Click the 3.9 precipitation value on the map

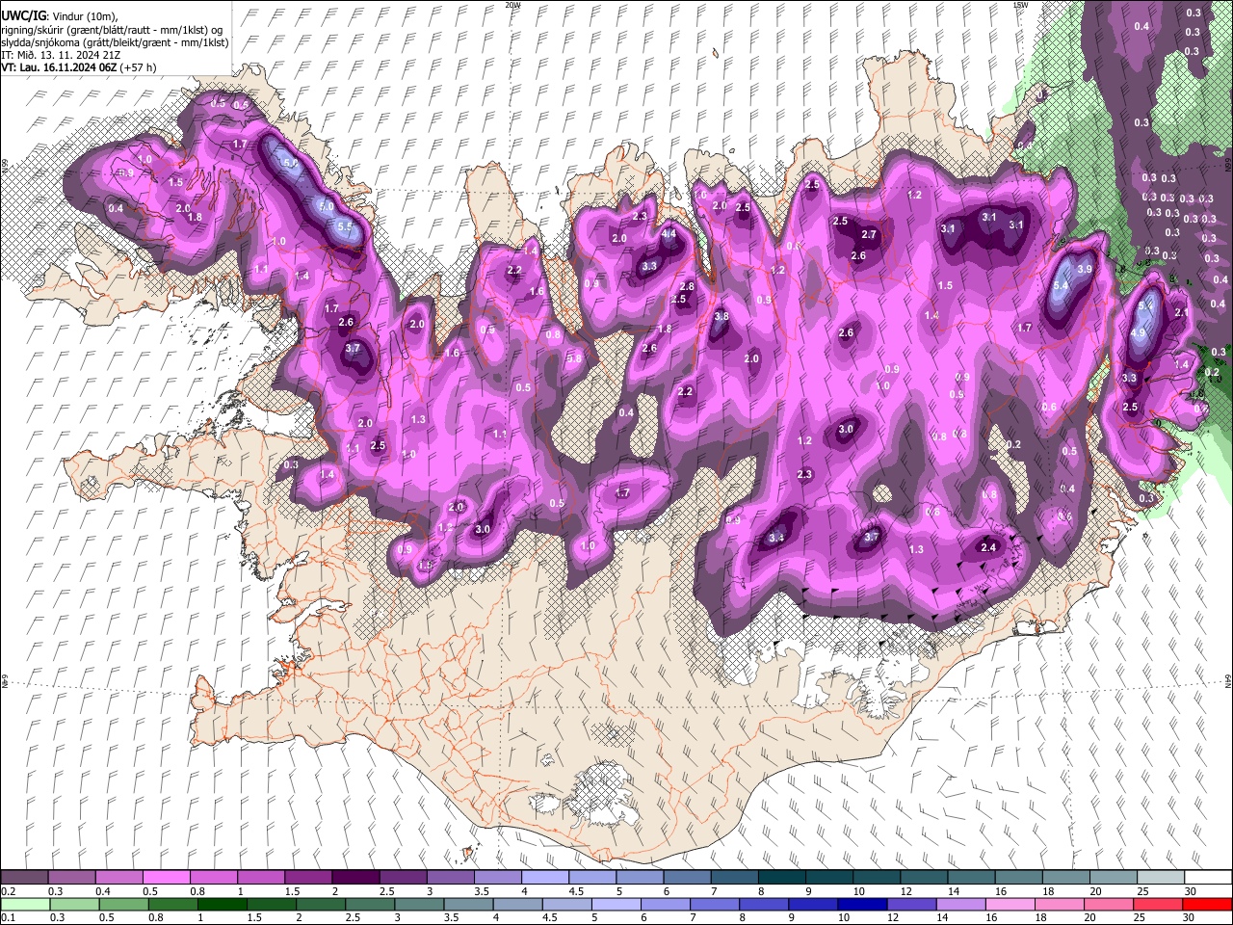[x=1085, y=269]
